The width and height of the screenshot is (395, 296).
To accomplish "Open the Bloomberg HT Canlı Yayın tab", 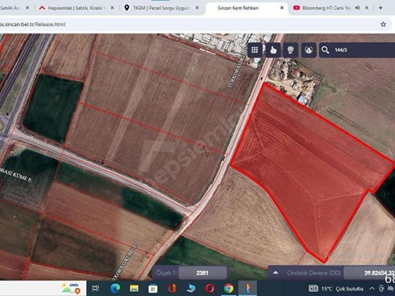I will 326,8.
